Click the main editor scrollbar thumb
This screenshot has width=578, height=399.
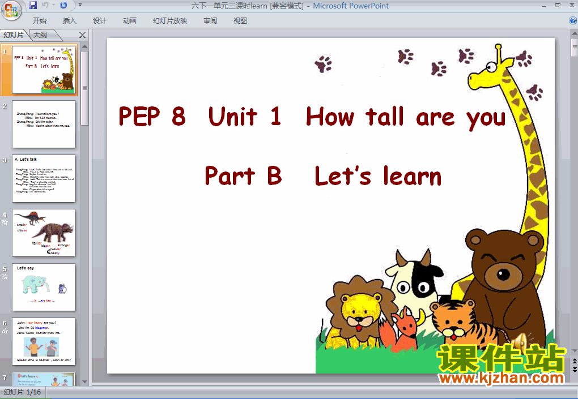tap(574, 48)
